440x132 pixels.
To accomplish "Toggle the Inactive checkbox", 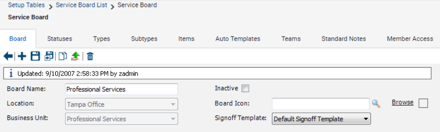I will 245,89.
